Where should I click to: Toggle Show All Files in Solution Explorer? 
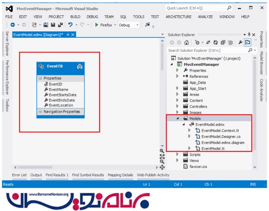click(x=231, y=42)
